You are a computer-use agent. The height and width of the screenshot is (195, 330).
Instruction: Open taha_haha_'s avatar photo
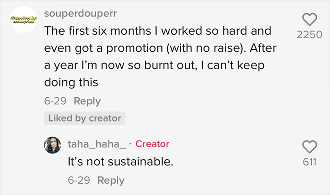pyautogui.click(x=52, y=145)
